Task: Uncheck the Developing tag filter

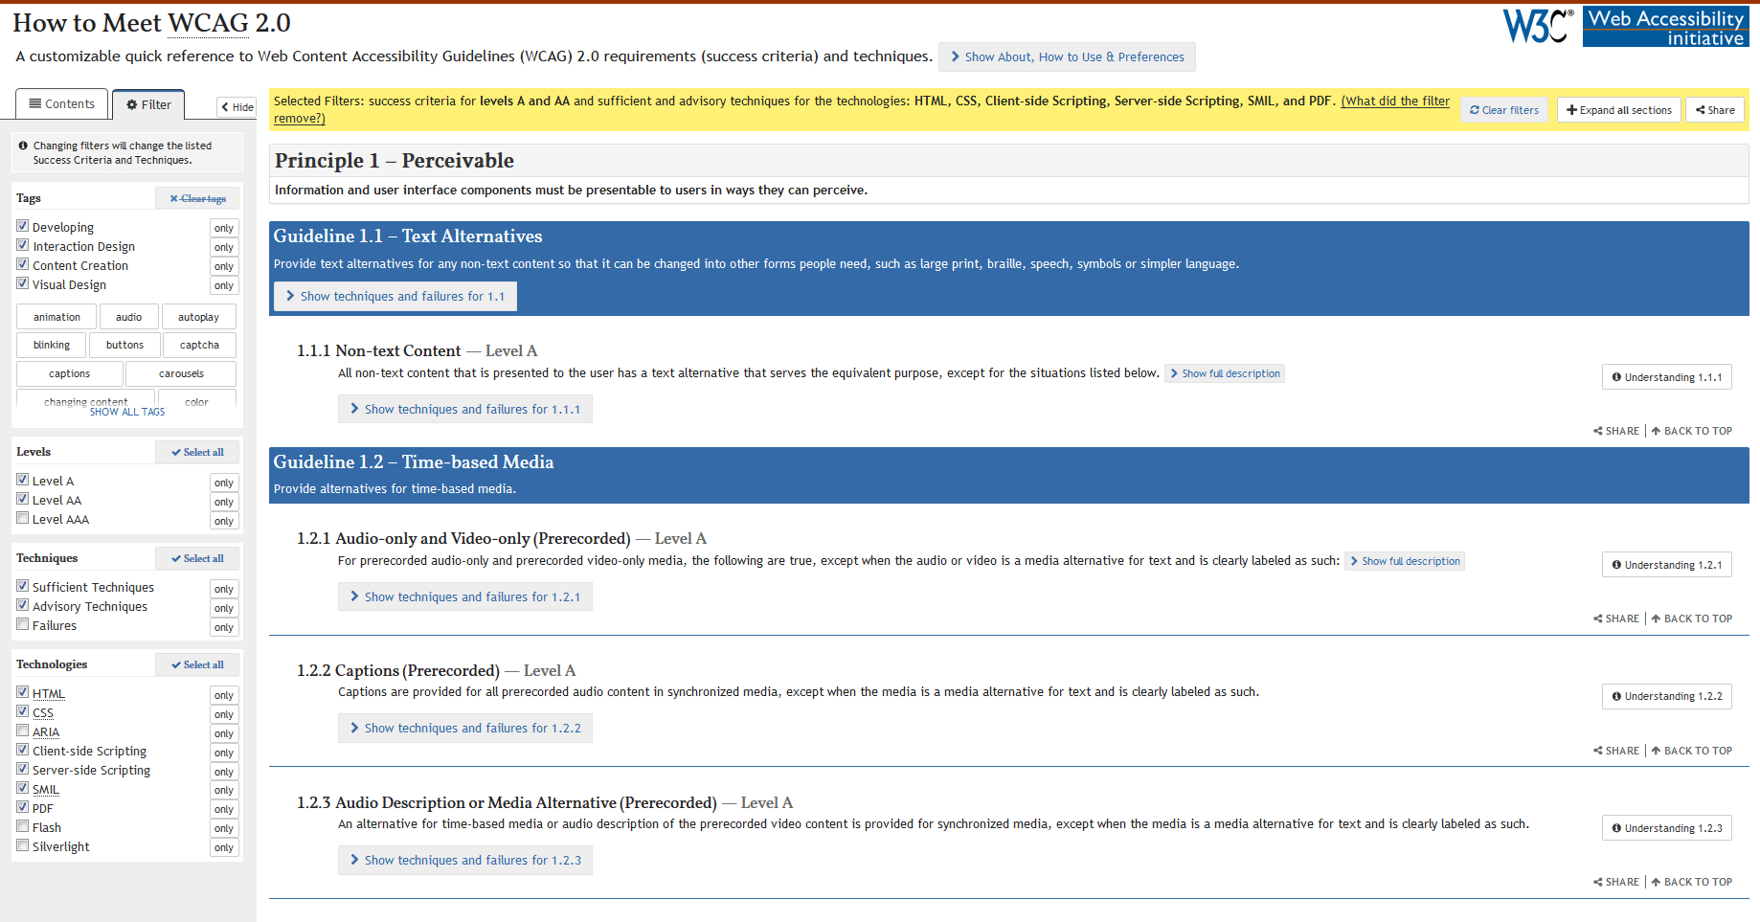Action: (x=22, y=225)
